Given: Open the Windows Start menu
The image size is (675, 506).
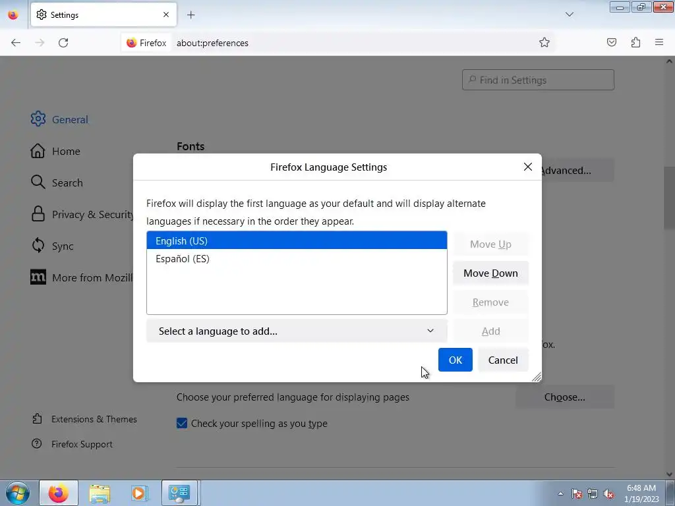Looking at the screenshot, I should 18,493.
